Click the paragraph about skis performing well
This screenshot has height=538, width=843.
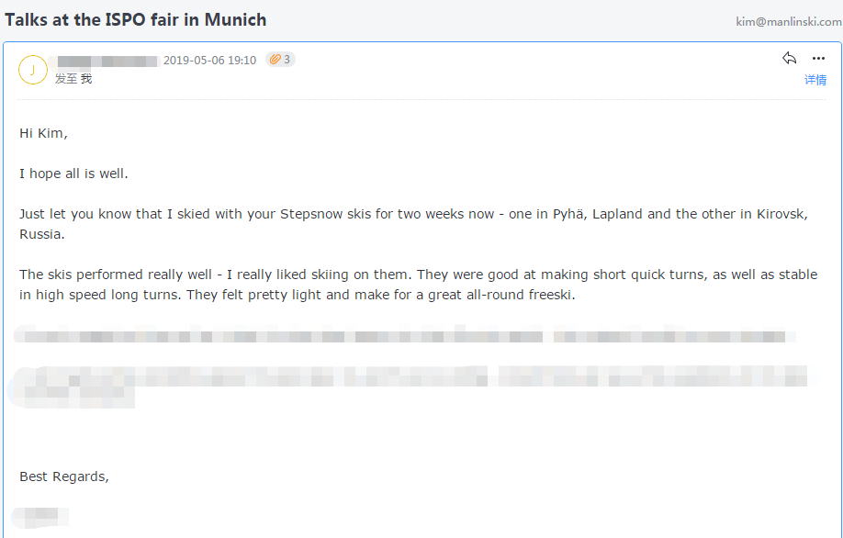(418, 285)
